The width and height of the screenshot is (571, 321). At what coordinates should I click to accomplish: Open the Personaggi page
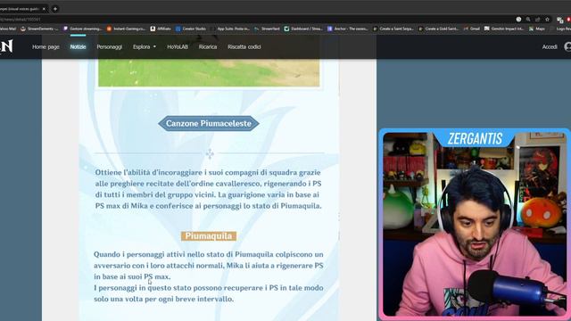point(109,47)
